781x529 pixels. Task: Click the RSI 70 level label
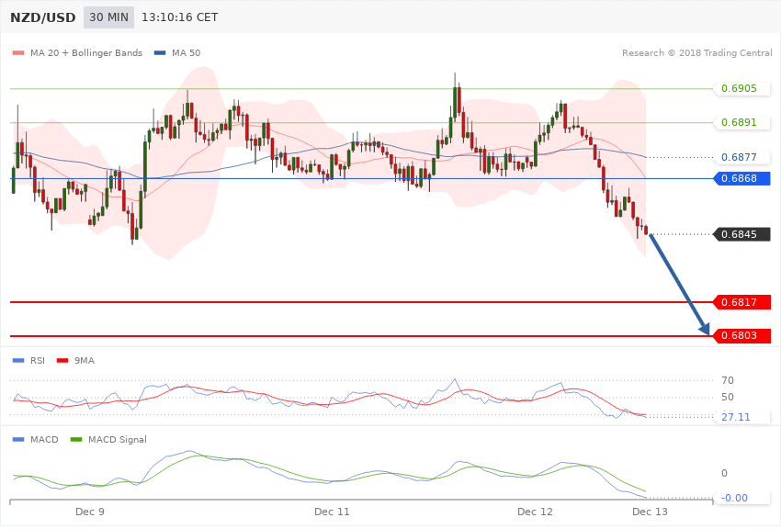pyautogui.click(x=728, y=381)
